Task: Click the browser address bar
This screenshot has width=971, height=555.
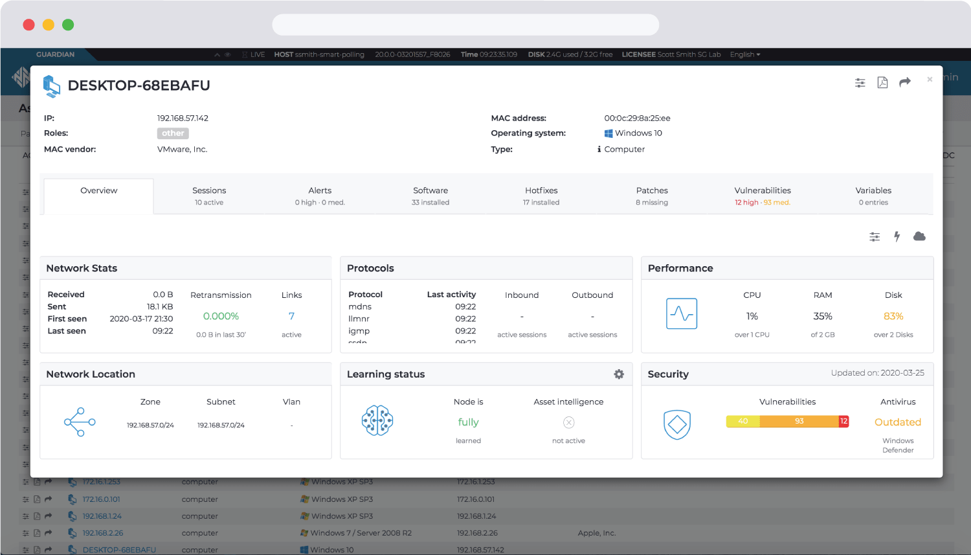Action: (465, 25)
